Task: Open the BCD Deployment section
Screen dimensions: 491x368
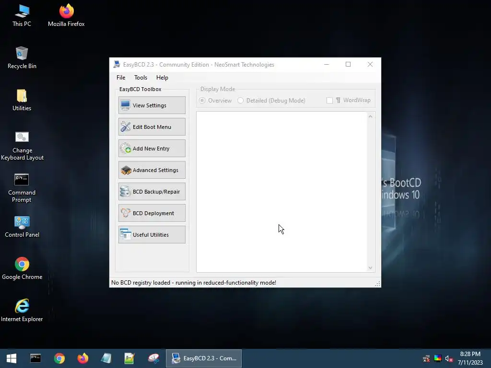Action: [x=152, y=213]
